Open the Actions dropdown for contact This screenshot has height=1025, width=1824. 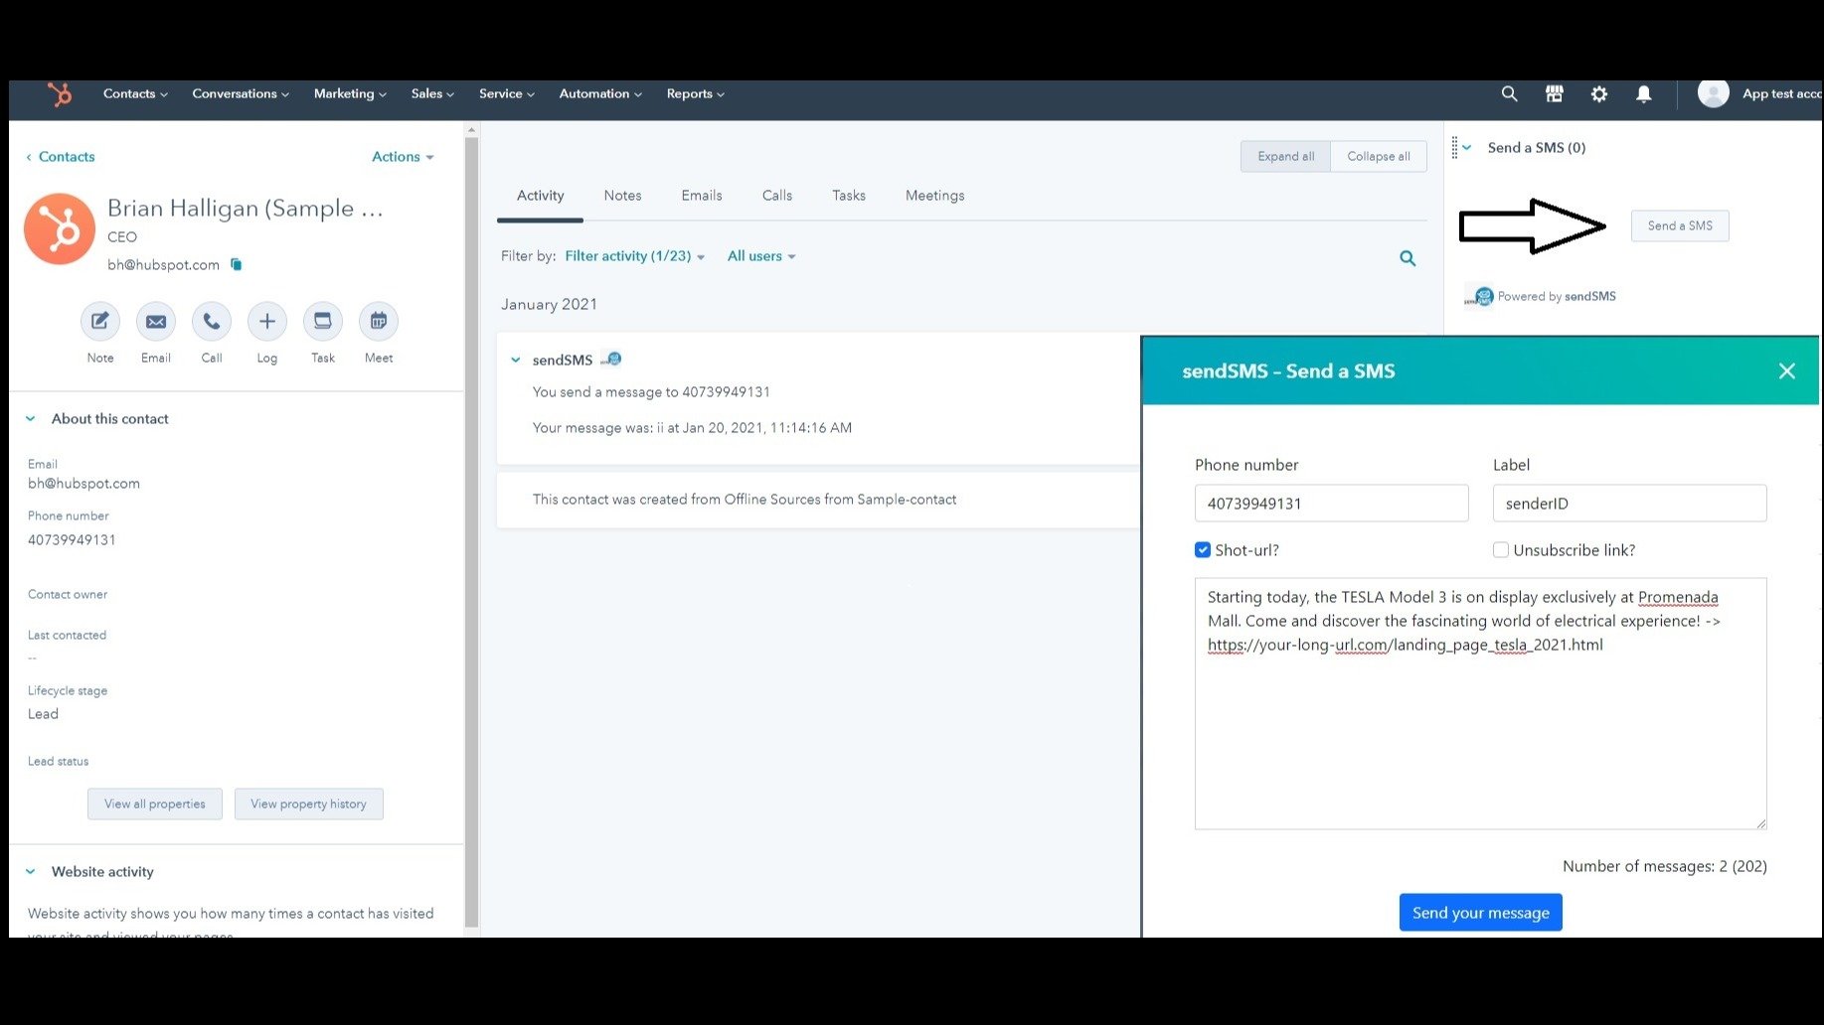403,157
